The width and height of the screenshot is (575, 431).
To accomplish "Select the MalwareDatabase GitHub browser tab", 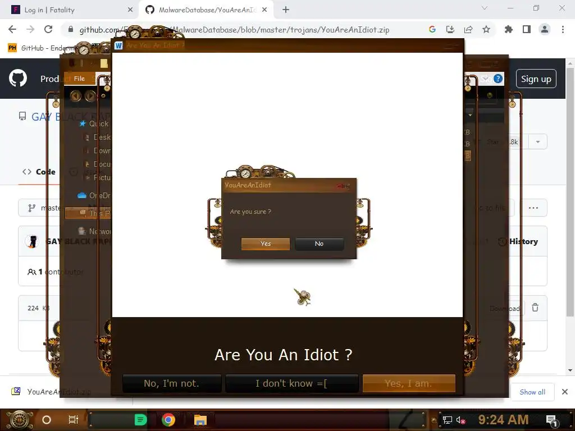I will point(206,10).
